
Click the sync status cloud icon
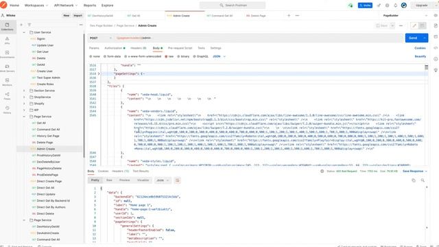pos(351,5)
